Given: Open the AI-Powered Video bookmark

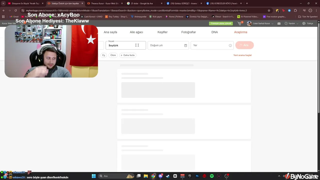Looking at the screenshot, I should pos(248,17).
